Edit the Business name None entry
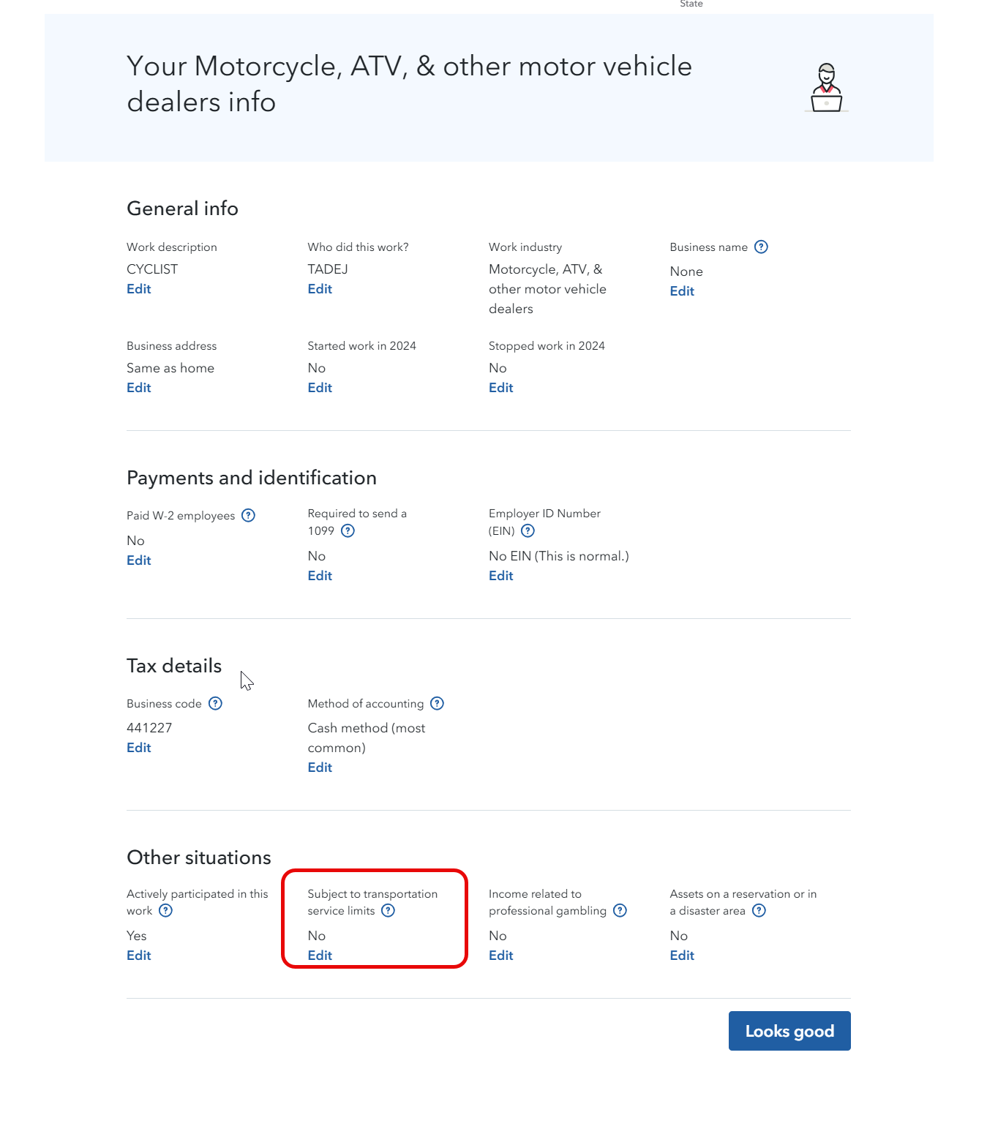Screen dimensions: 998x1126 point(682,291)
